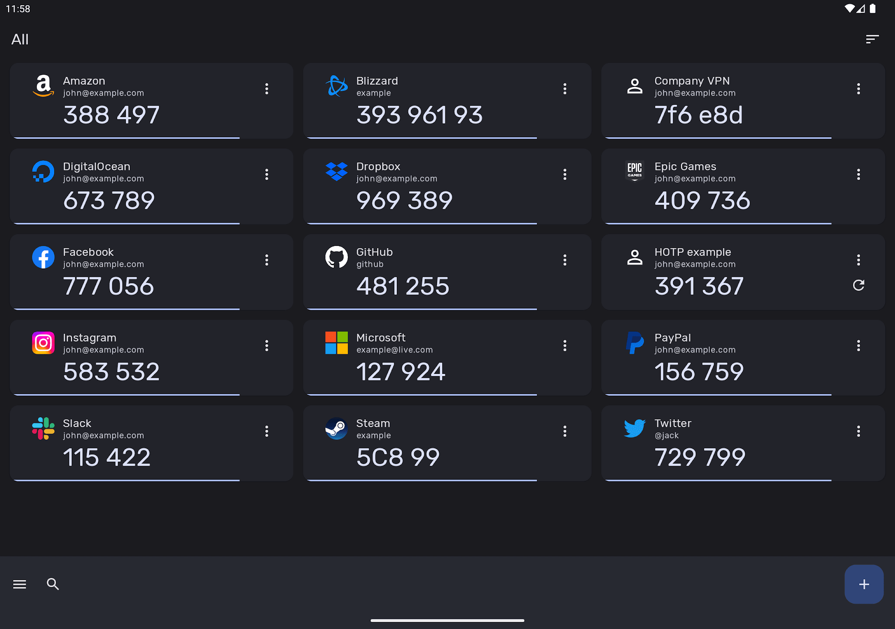Tap the Steam logo icon

coord(336,428)
